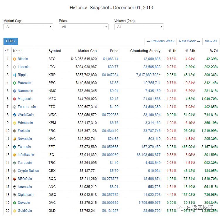The width and height of the screenshot is (220, 217).
Task: Sort by % 7d column header
Action: 214,51
